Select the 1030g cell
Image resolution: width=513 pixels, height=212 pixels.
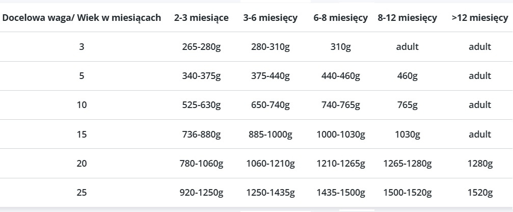(408, 135)
